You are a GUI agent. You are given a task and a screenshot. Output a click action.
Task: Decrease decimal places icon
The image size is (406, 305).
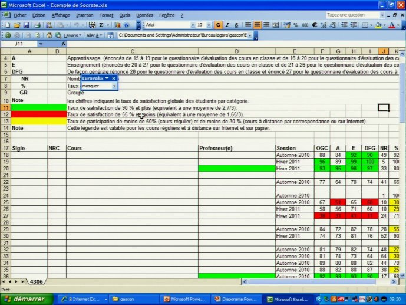click(333, 25)
